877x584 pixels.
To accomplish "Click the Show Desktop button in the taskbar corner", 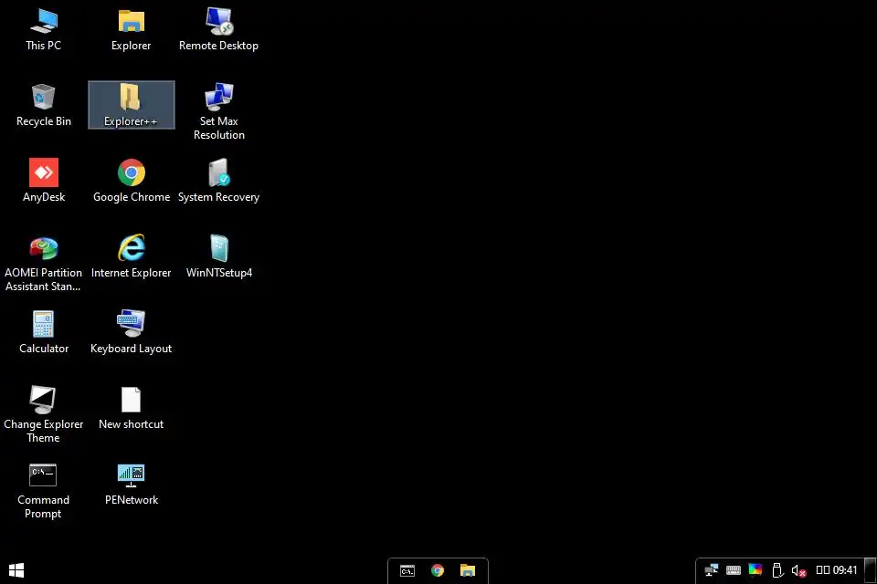I will pyautogui.click(x=871, y=570).
